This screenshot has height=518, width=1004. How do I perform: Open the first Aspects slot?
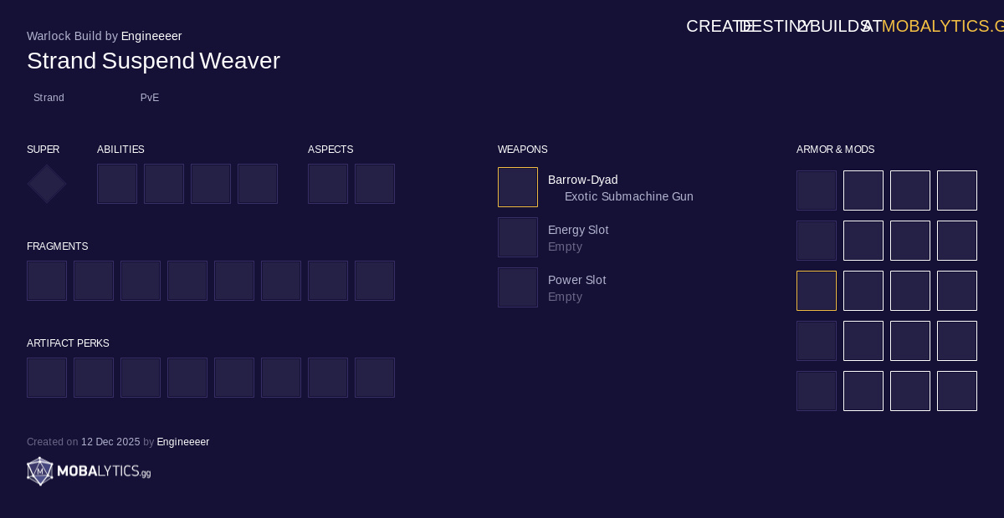click(x=328, y=184)
